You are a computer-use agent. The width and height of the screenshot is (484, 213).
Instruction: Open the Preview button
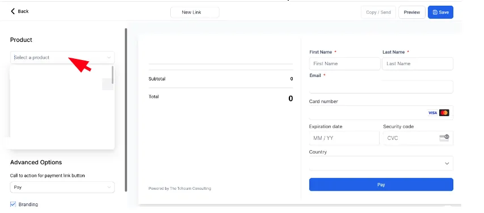(412, 12)
